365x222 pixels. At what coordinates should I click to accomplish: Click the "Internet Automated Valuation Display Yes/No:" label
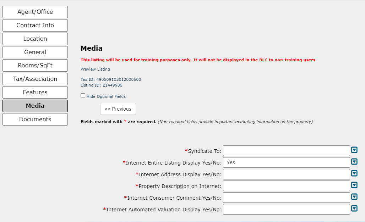pyautogui.click(x=162, y=210)
